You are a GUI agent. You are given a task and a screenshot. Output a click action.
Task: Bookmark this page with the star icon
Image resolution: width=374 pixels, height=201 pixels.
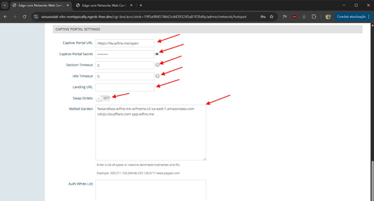click(272, 17)
